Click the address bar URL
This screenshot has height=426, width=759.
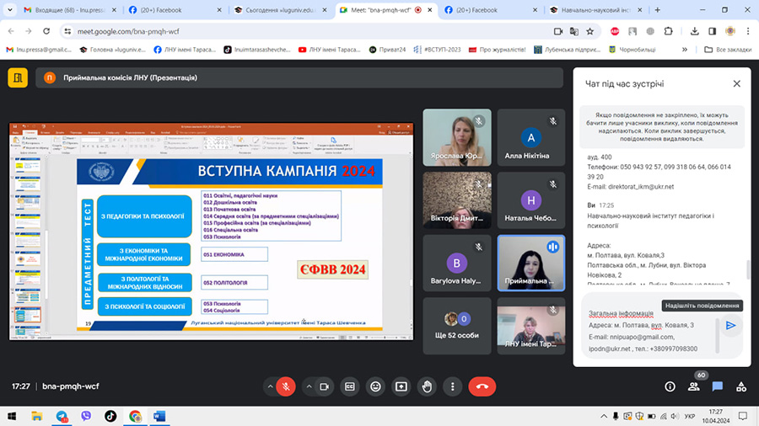tap(128, 31)
